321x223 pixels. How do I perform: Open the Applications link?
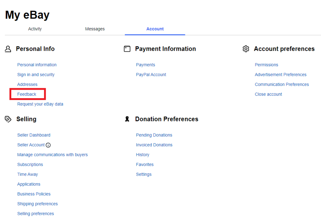29,184
